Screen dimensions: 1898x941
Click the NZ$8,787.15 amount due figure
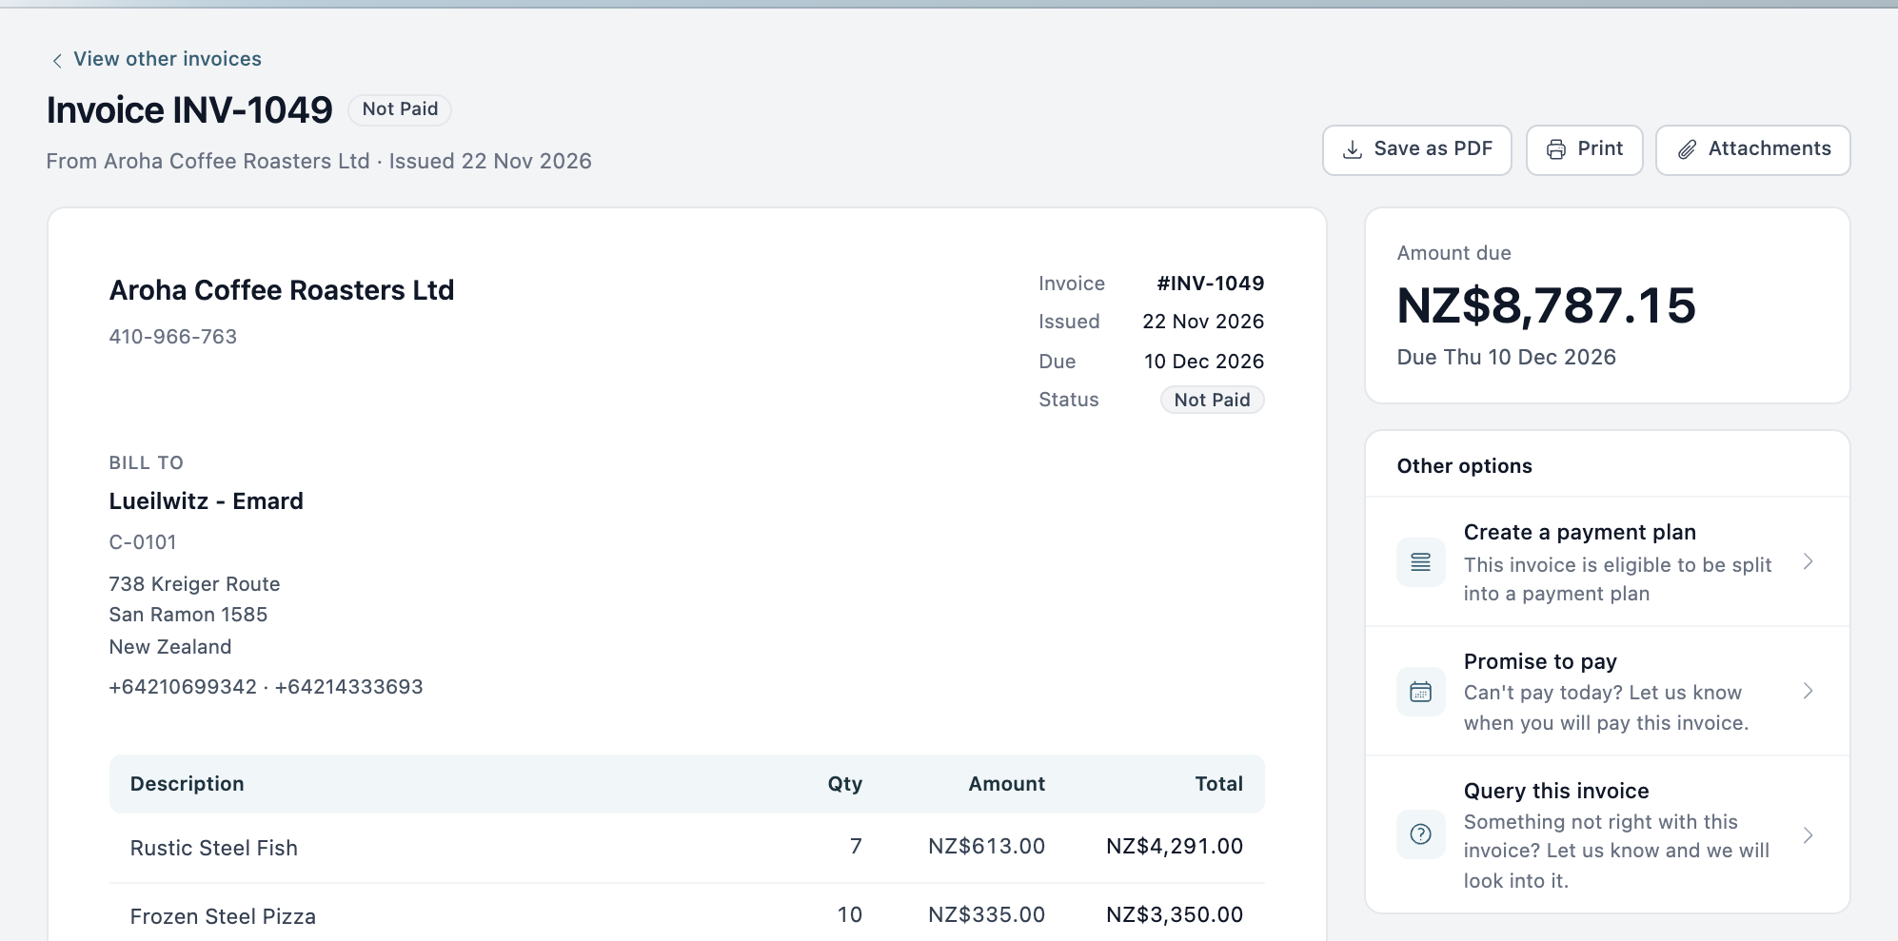[x=1546, y=305]
